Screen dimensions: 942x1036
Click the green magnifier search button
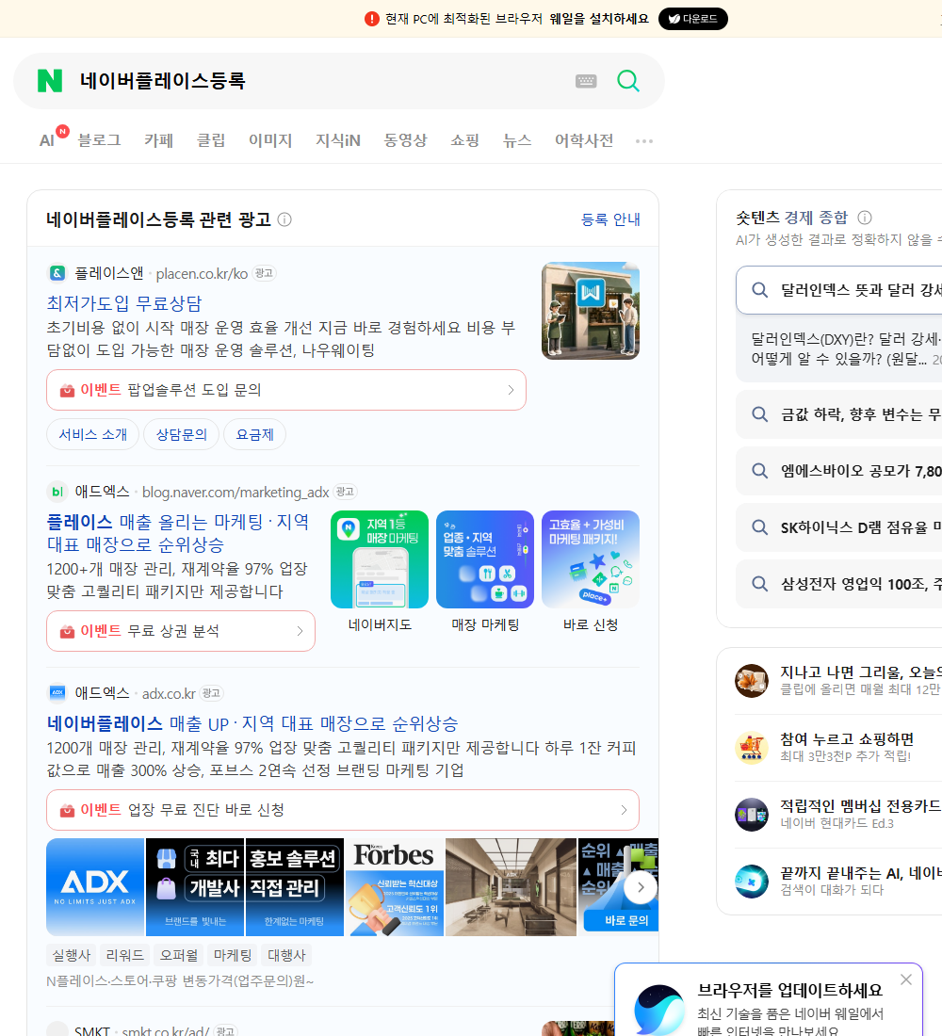628,81
